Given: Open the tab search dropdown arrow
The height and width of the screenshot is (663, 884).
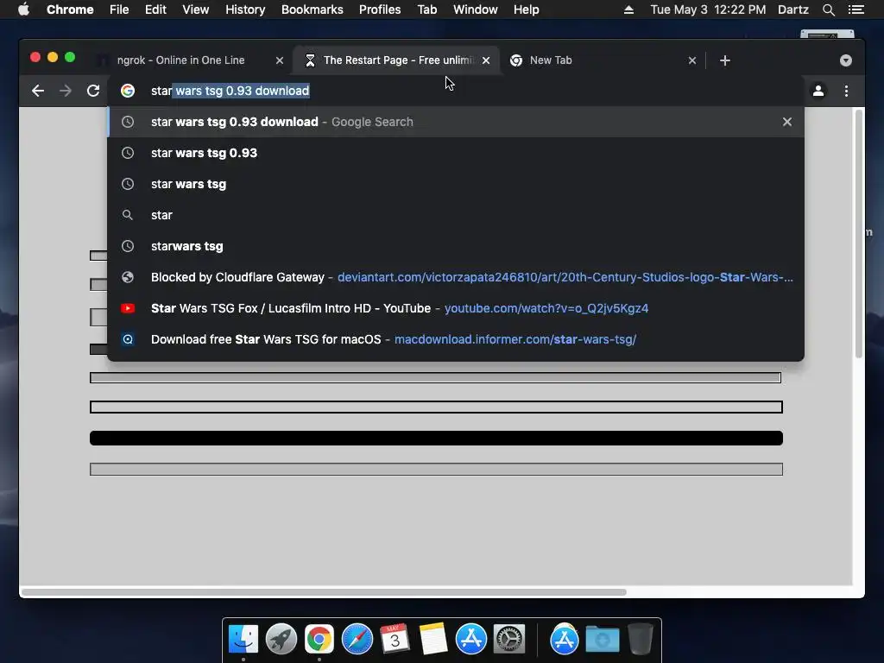Looking at the screenshot, I should (x=846, y=60).
